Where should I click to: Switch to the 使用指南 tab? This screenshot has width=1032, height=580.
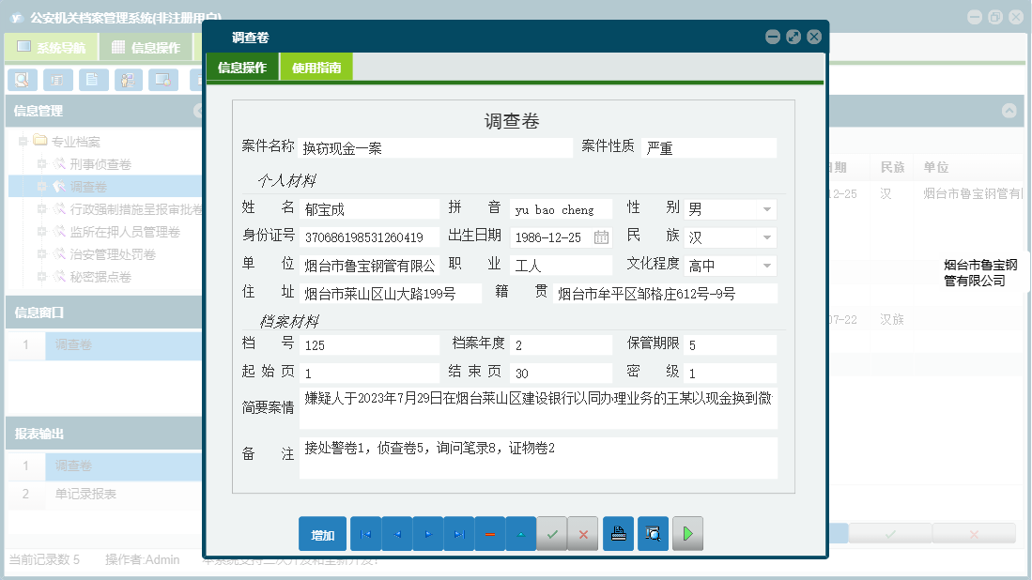click(x=316, y=67)
